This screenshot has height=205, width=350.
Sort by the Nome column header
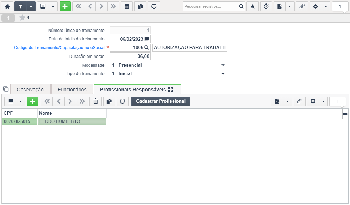click(72, 113)
